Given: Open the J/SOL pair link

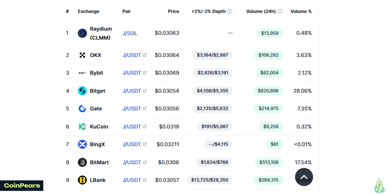Looking at the screenshot, I should coord(129,34).
